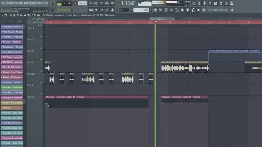Toggle countdown before recording
262x147 pixels.
point(102,3)
